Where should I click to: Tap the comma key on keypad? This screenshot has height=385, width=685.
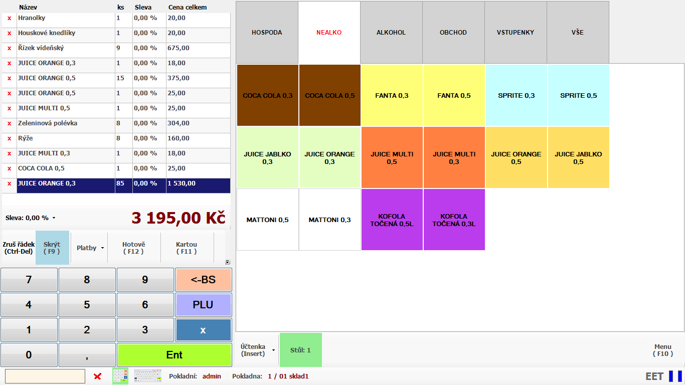tap(87, 355)
